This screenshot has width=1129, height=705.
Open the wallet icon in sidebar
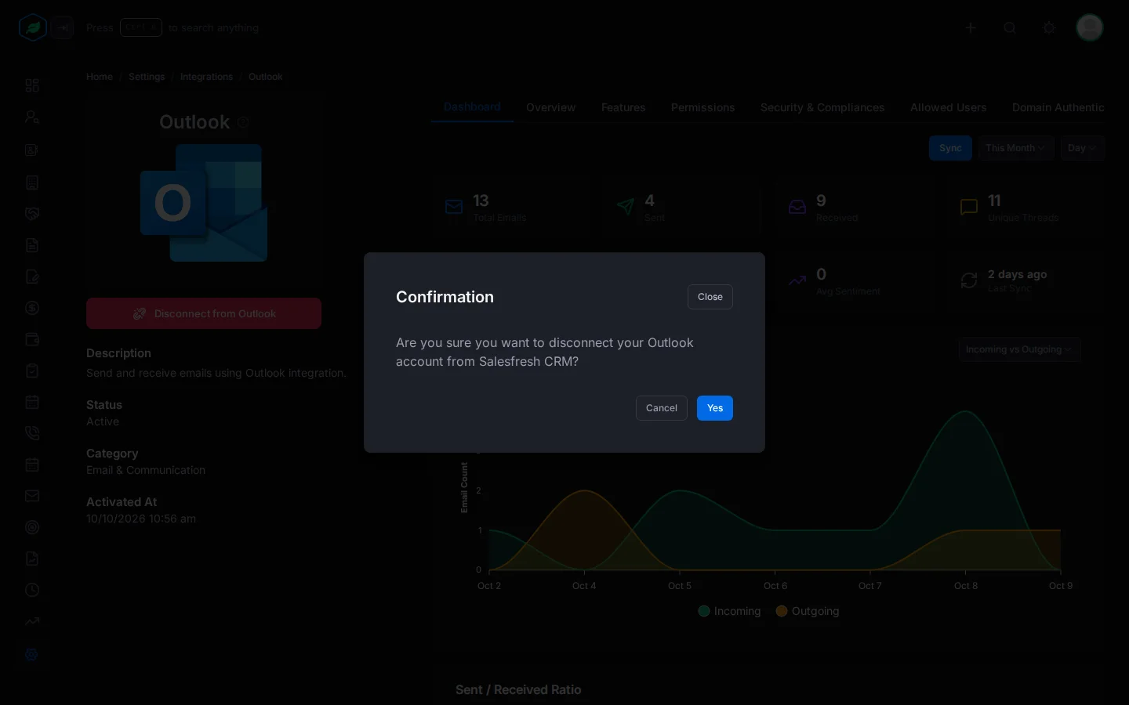(x=32, y=339)
